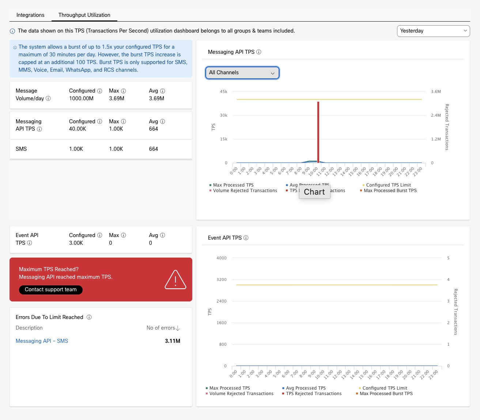Click the warning triangle in the red alert
The image size is (480, 420).
[175, 280]
